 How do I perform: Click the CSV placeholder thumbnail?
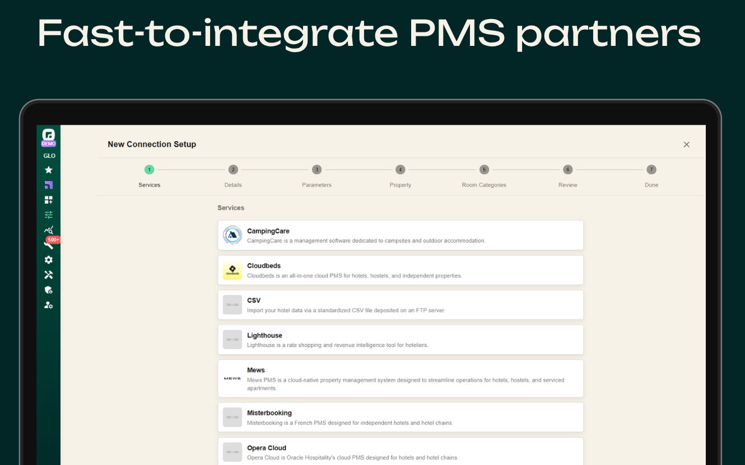232,305
